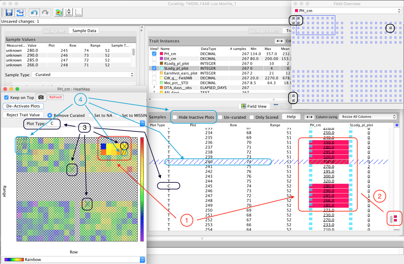Open the heatmap chart tool
Screen dimensions: 404x264
point(59,12)
